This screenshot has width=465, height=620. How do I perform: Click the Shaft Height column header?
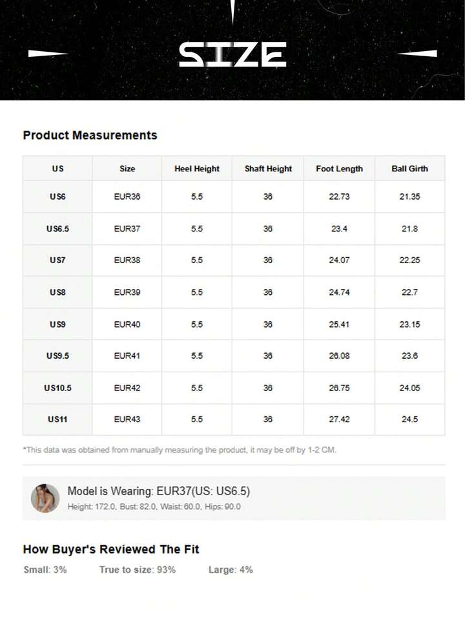click(268, 169)
